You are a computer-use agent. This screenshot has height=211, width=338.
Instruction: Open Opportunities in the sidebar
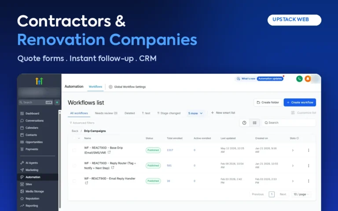[32, 142]
